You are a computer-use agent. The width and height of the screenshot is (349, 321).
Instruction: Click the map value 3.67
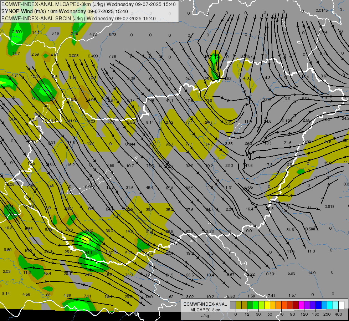click(x=324, y=76)
